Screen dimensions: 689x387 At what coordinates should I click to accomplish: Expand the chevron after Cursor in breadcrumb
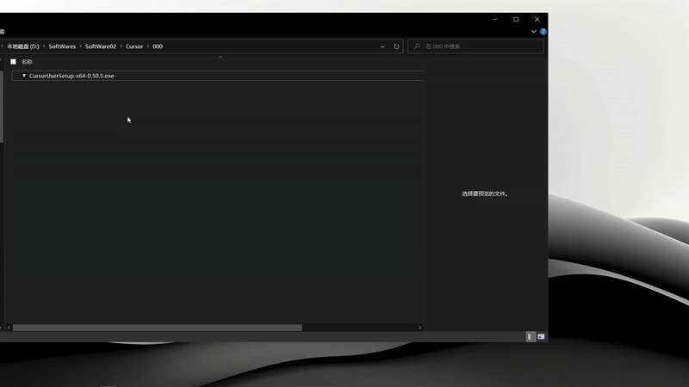pyautogui.click(x=147, y=46)
